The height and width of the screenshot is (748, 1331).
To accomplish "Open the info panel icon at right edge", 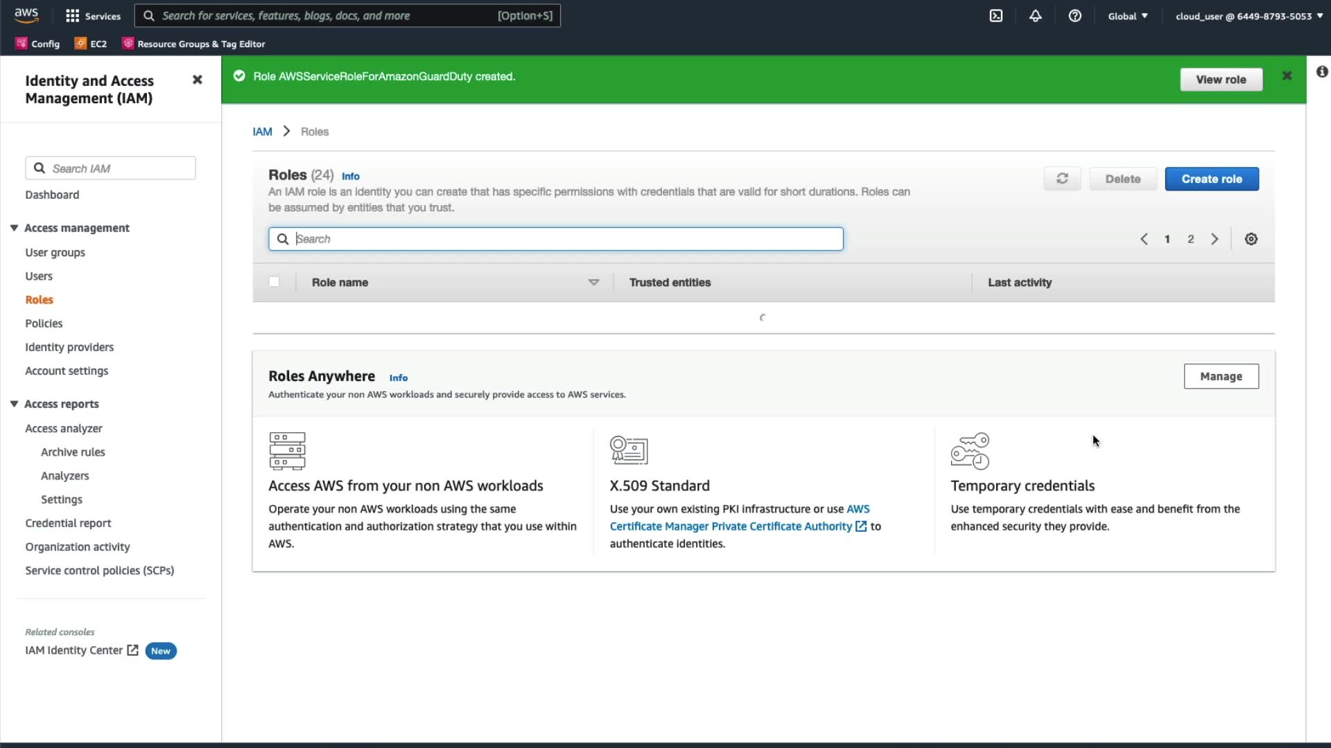I will pyautogui.click(x=1322, y=72).
